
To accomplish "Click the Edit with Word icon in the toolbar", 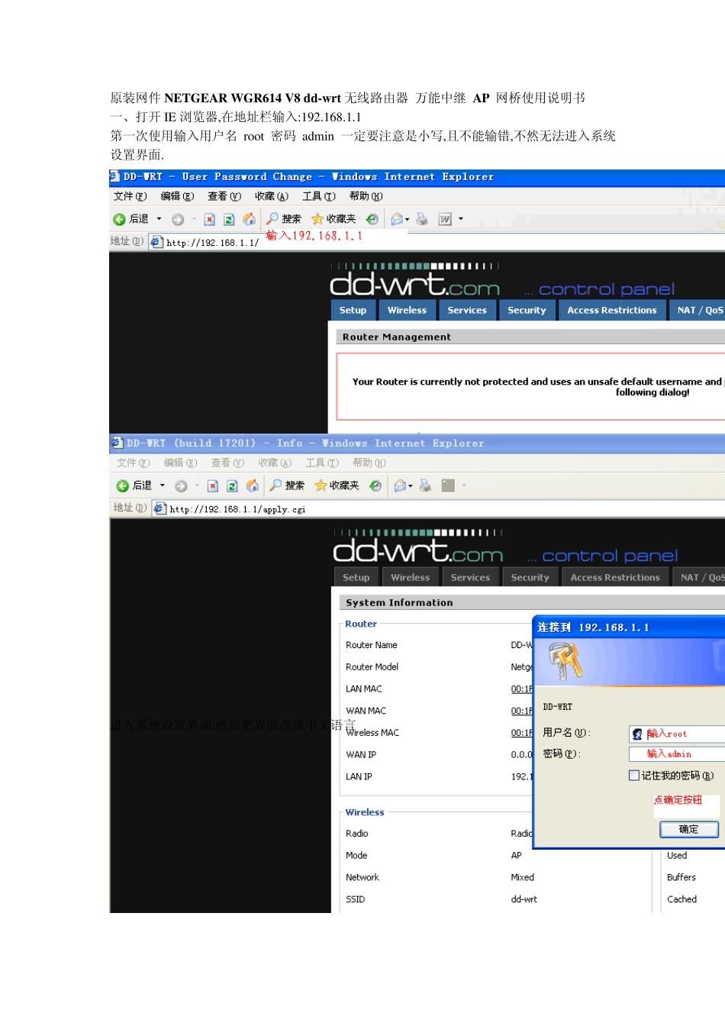I will [445, 219].
